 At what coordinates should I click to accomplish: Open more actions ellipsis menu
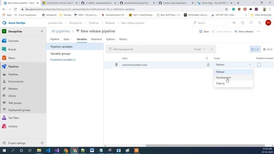[258, 32]
